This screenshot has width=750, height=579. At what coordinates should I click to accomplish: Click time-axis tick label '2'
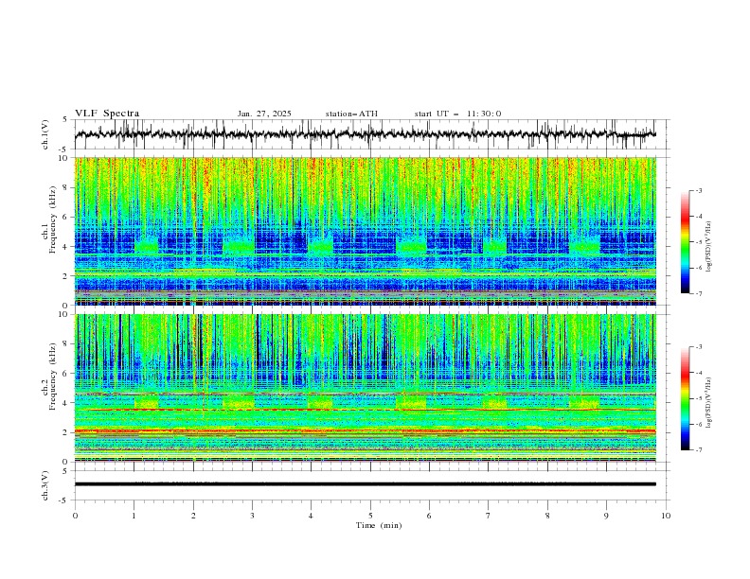(193, 516)
